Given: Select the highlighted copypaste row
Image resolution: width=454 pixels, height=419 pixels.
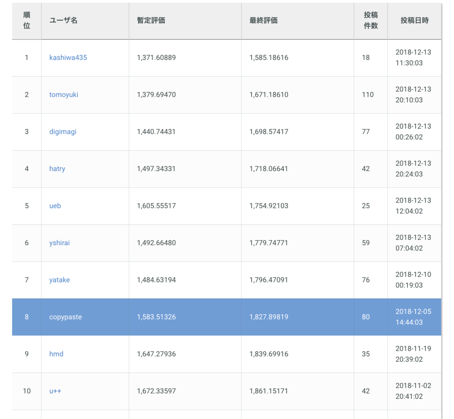Looking at the screenshot, I should click(x=227, y=317).
